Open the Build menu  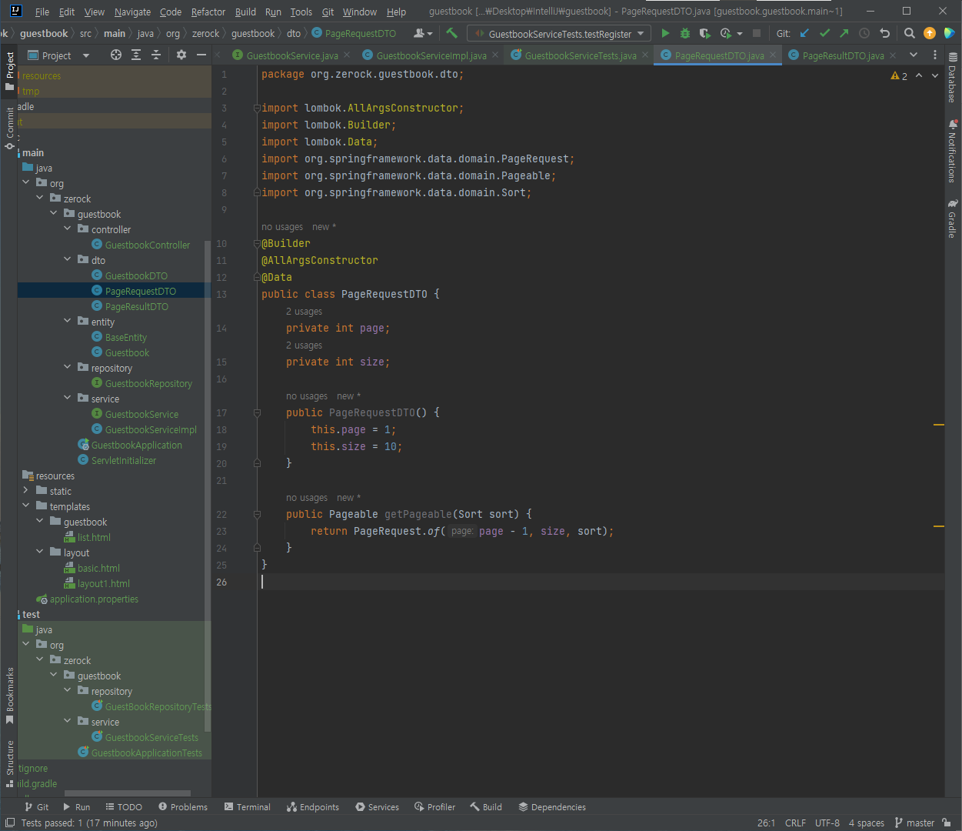(x=245, y=12)
